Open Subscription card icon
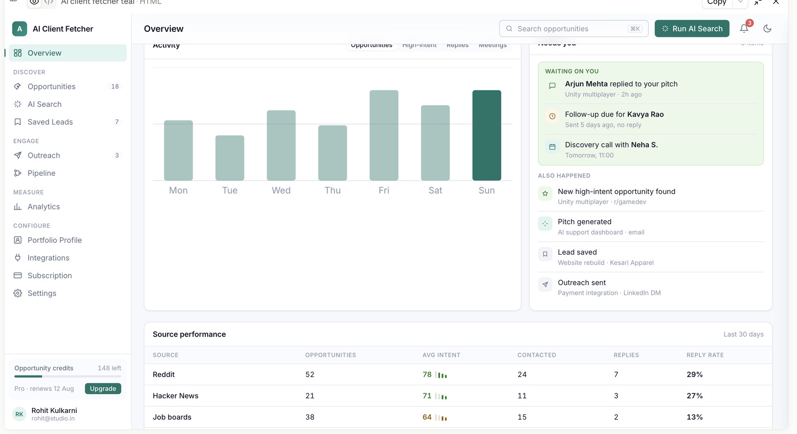This screenshot has width=797, height=434. pos(18,276)
